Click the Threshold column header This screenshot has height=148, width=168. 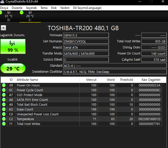pyautogui.click(x=125, y=80)
